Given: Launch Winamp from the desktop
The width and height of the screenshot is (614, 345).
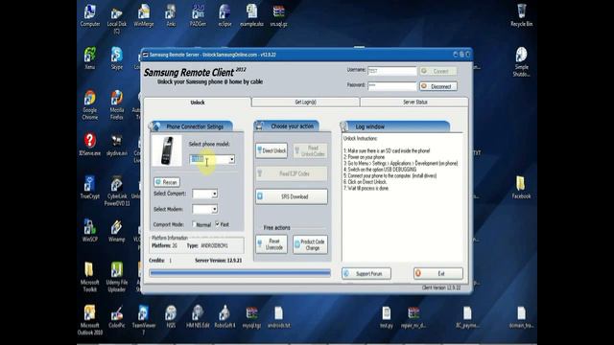Looking at the screenshot, I should tap(117, 231).
